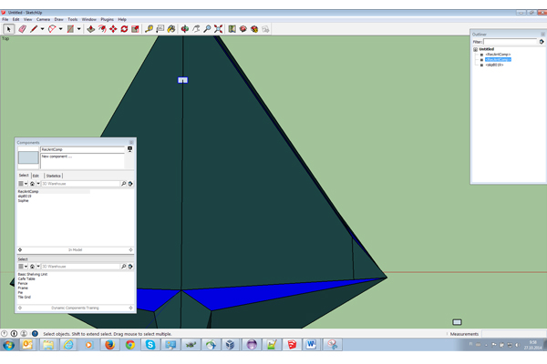The image size is (547, 364).
Task: Use the Orbit camera tool
Action: pos(185,29)
